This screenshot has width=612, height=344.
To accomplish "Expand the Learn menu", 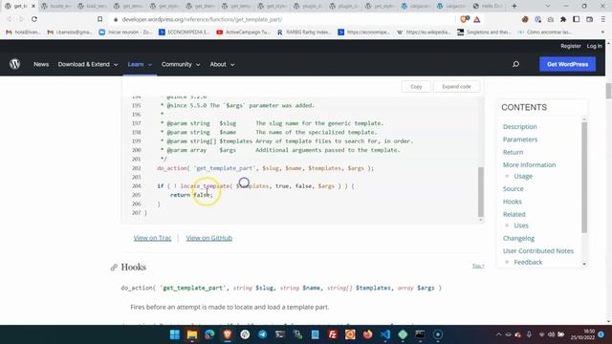I will tap(140, 64).
